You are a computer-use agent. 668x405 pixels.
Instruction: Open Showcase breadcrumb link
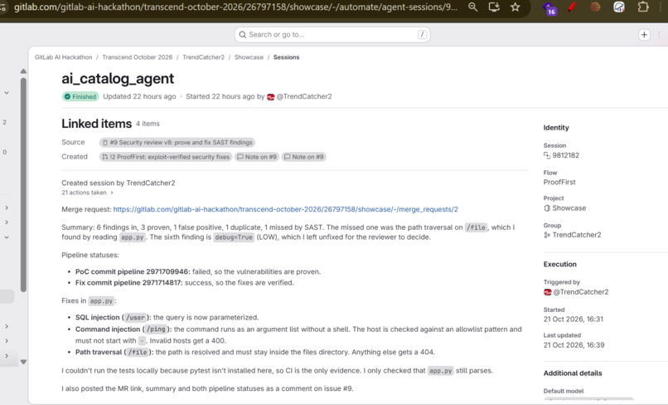click(x=249, y=57)
